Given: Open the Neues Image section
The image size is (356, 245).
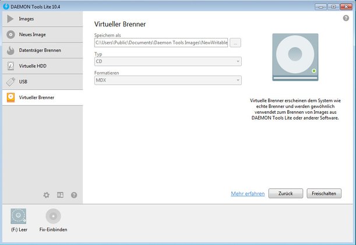Looking at the screenshot, I should click(x=43, y=34).
